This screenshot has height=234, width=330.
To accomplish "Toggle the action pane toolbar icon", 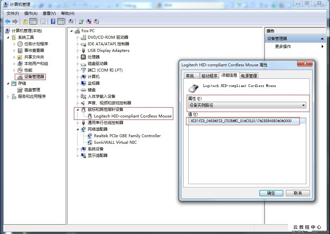I will [61, 21].
